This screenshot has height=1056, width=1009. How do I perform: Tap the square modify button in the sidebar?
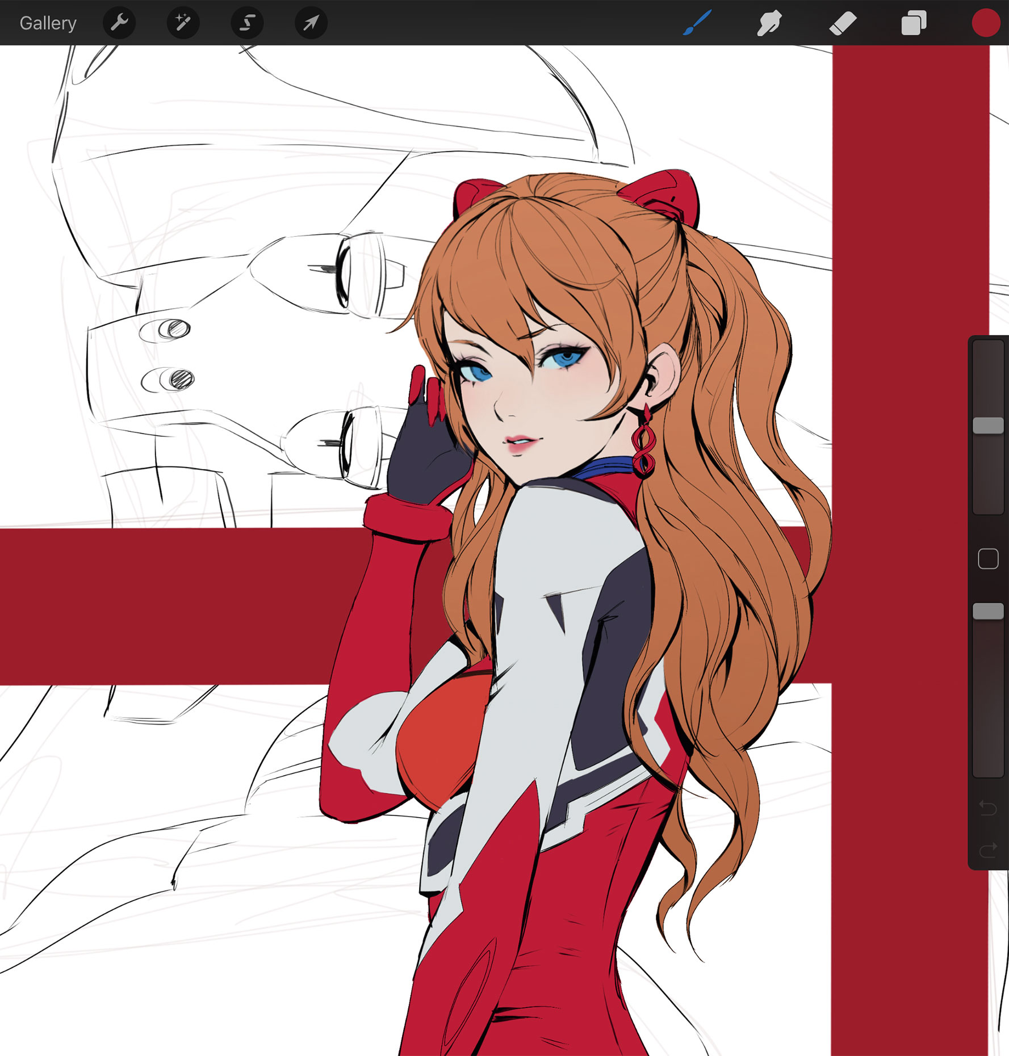click(x=988, y=559)
